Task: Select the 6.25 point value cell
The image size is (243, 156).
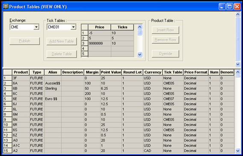Action: (x=111, y=89)
